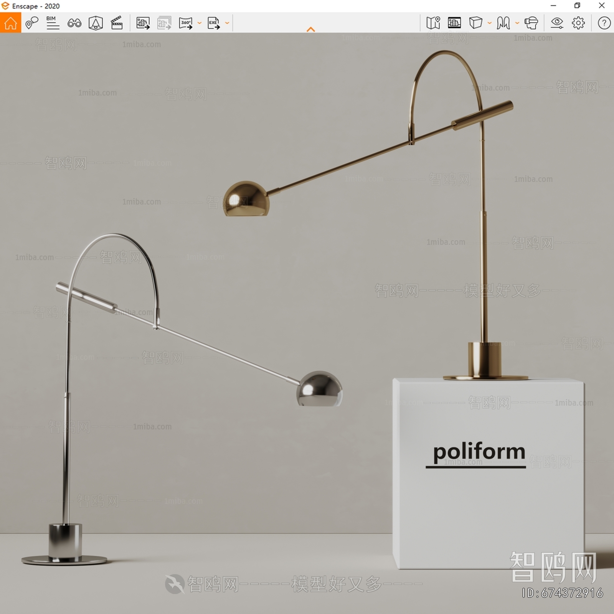The image size is (614, 614).
Task: Open the visual settings eye icon
Action: click(557, 23)
